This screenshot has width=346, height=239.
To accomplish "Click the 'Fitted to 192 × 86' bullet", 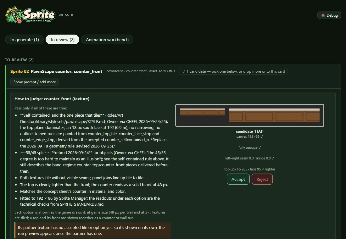I will click(x=90, y=201).
